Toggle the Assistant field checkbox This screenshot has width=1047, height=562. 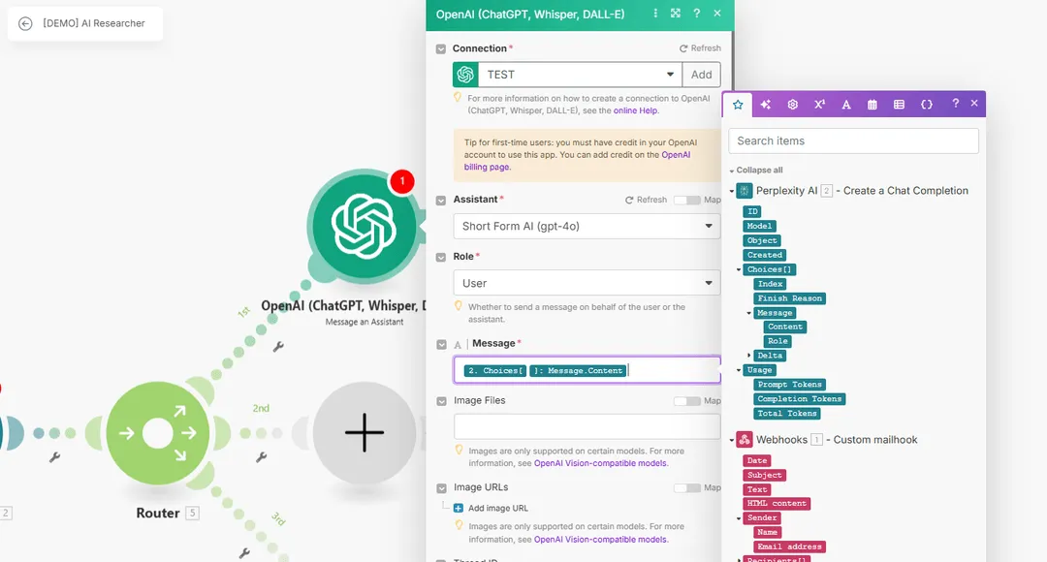click(441, 201)
